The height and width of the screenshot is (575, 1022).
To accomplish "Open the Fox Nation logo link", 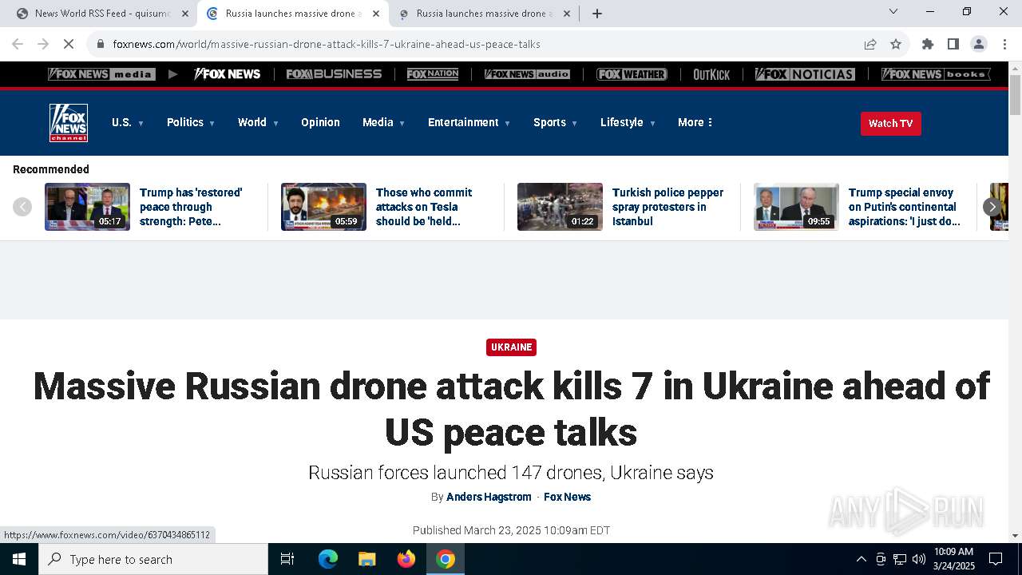I will pyautogui.click(x=433, y=74).
